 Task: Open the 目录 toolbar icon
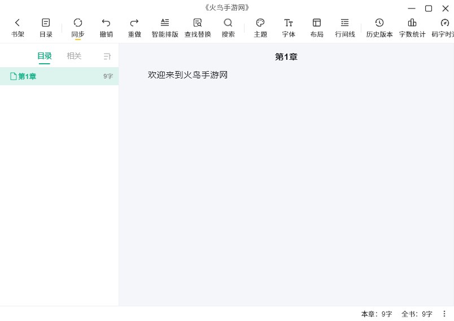coord(46,28)
